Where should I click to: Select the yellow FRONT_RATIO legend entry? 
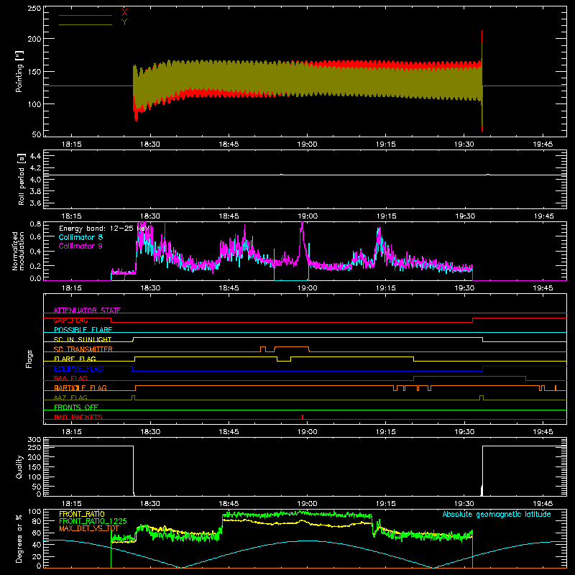click(x=82, y=514)
